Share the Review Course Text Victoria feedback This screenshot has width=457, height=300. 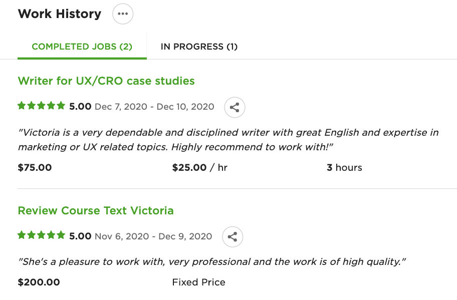coord(233,237)
